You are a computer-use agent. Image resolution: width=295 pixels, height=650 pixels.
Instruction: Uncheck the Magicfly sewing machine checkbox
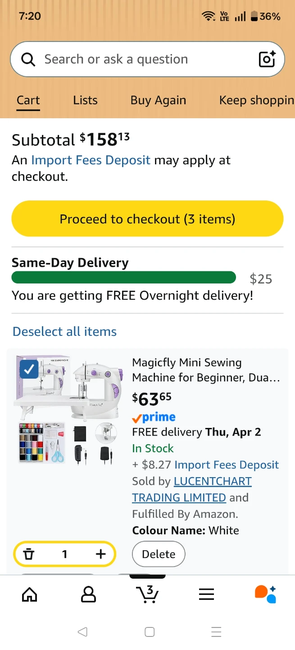(x=29, y=370)
